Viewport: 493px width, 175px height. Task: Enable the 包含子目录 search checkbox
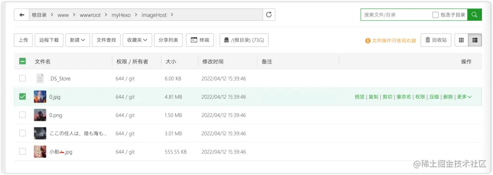pyautogui.click(x=435, y=15)
